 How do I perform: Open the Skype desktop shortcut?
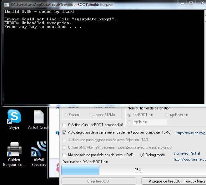[14, 117]
